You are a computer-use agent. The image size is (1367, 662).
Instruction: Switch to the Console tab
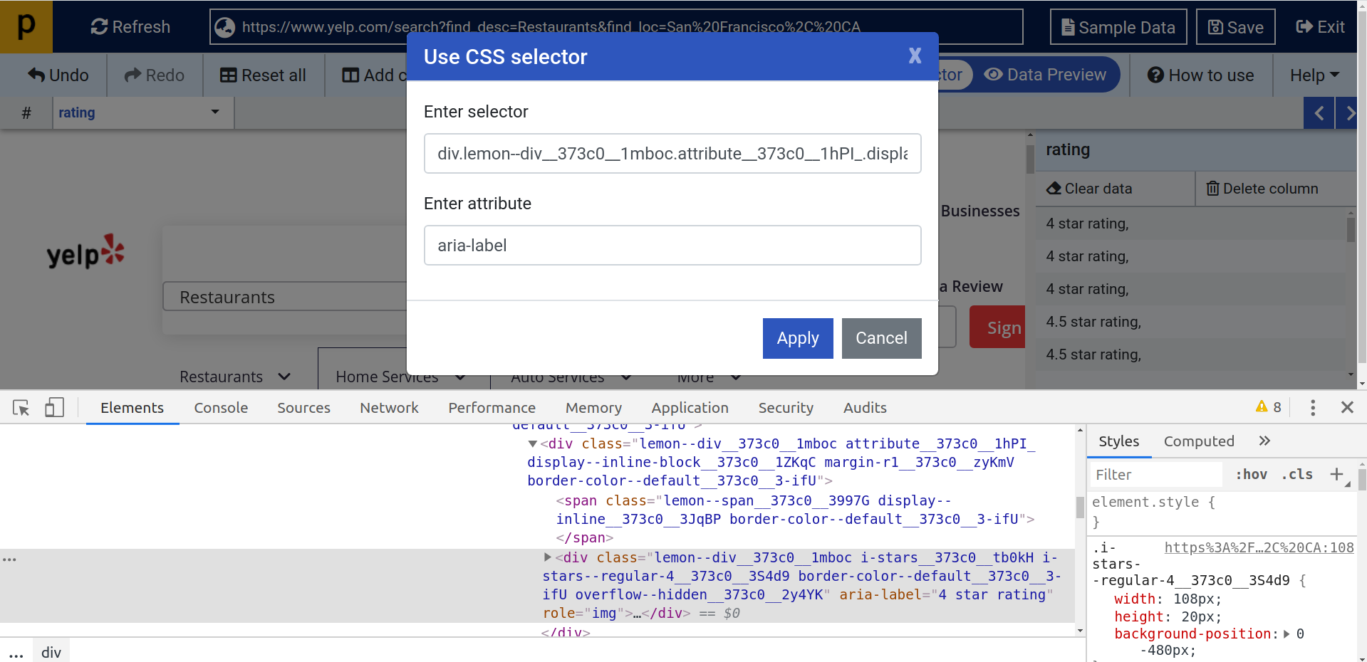[221, 408]
